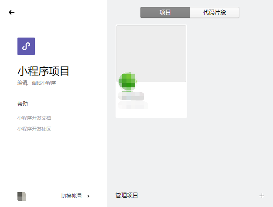Click the purple mini program logo icon
The height and width of the screenshot is (207, 273).
pos(26,46)
